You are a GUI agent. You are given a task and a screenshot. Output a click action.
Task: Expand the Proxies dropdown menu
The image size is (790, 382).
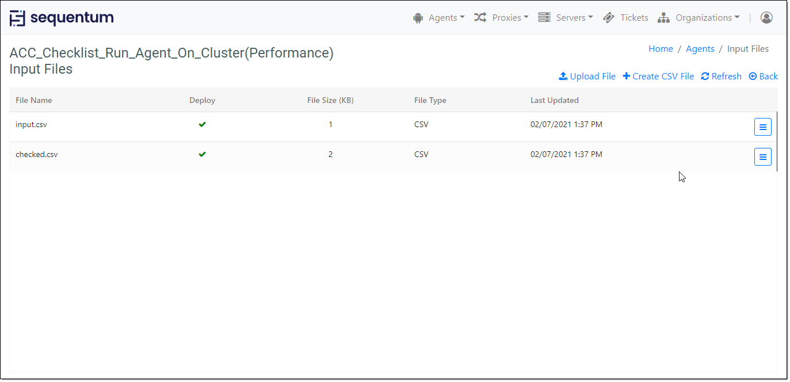(501, 18)
